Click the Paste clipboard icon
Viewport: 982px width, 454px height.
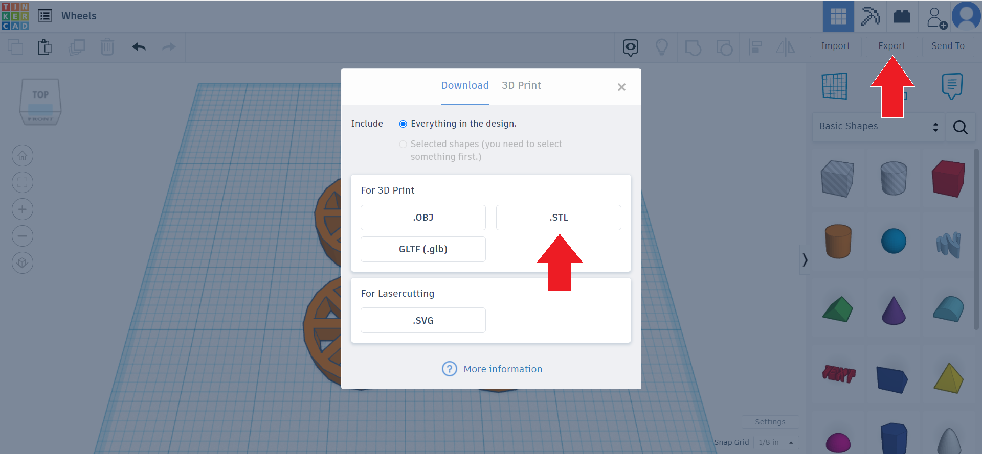click(45, 47)
